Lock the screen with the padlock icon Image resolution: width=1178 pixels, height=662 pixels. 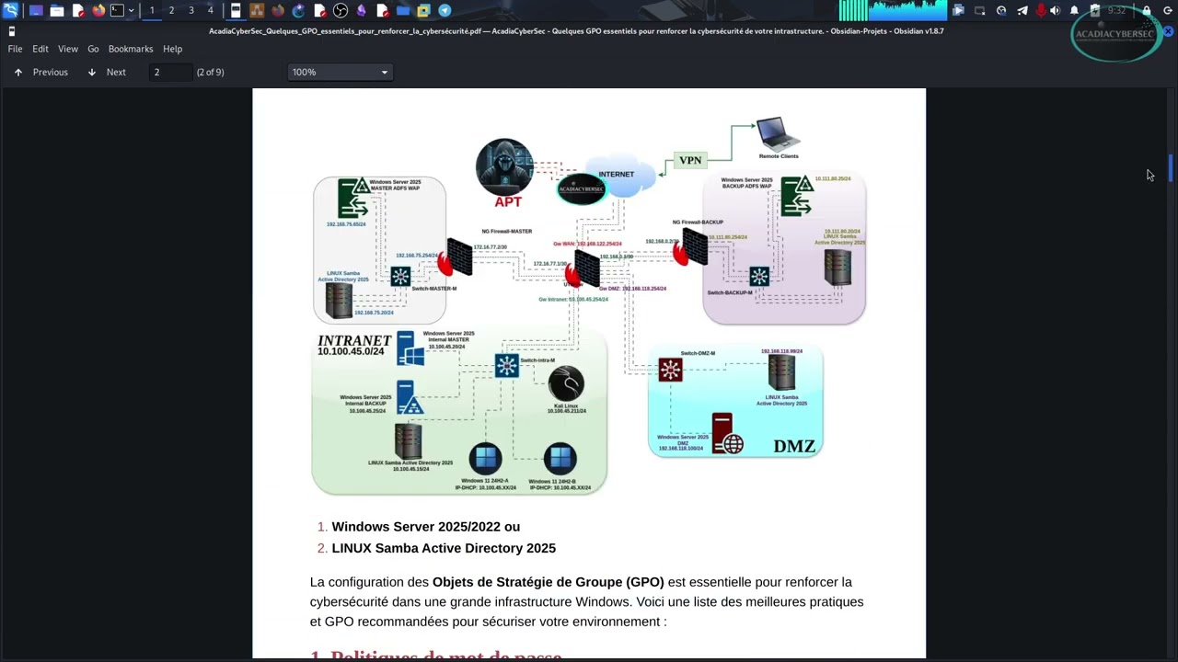pos(1146,10)
